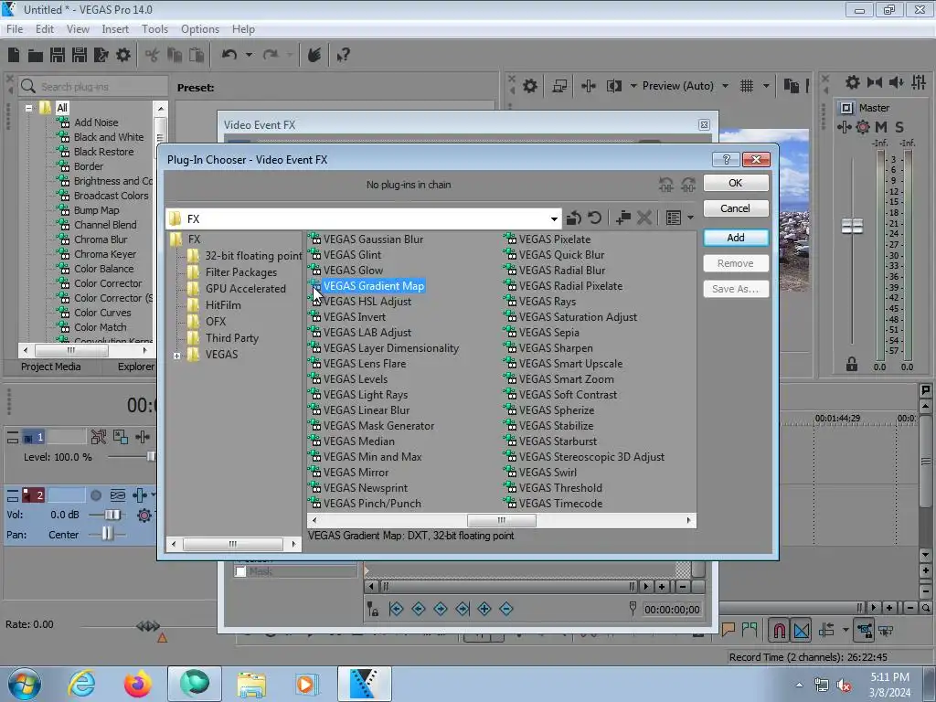This screenshot has height=702, width=936.
Task: Open the Views dropdown arrow in Plug-In Chooser
Action: click(690, 218)
